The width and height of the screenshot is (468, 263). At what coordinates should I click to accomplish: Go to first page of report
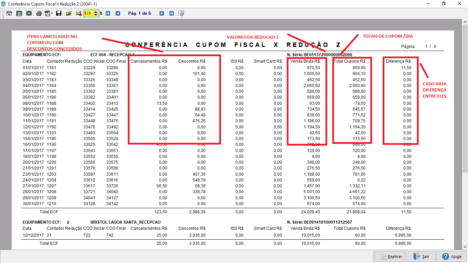[108, 13]
